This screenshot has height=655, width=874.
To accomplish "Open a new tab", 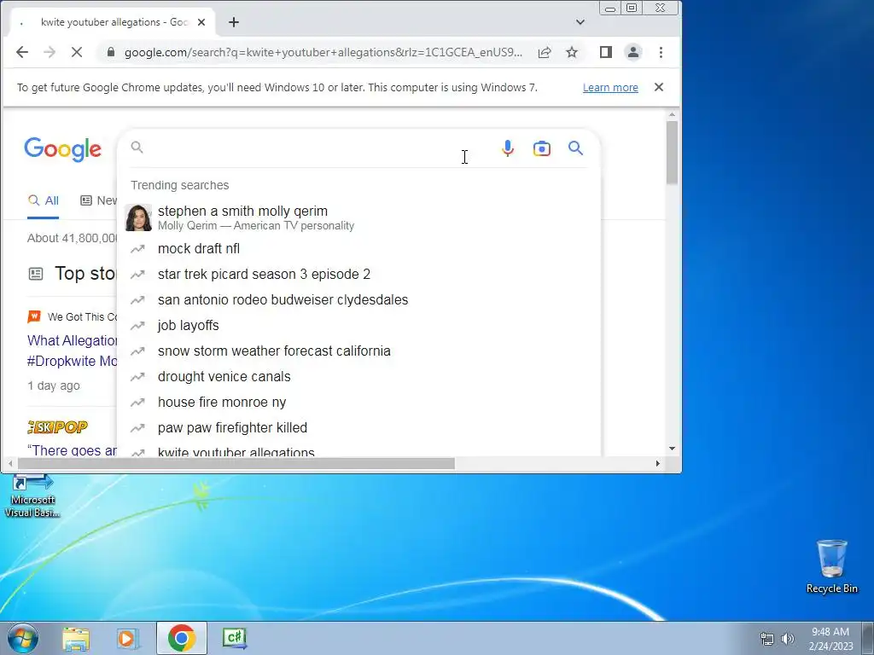I will [234, 22].
